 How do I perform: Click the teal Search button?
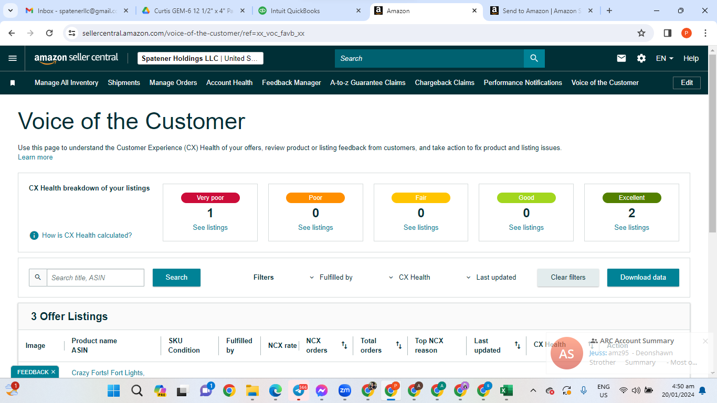pos(176,278)
